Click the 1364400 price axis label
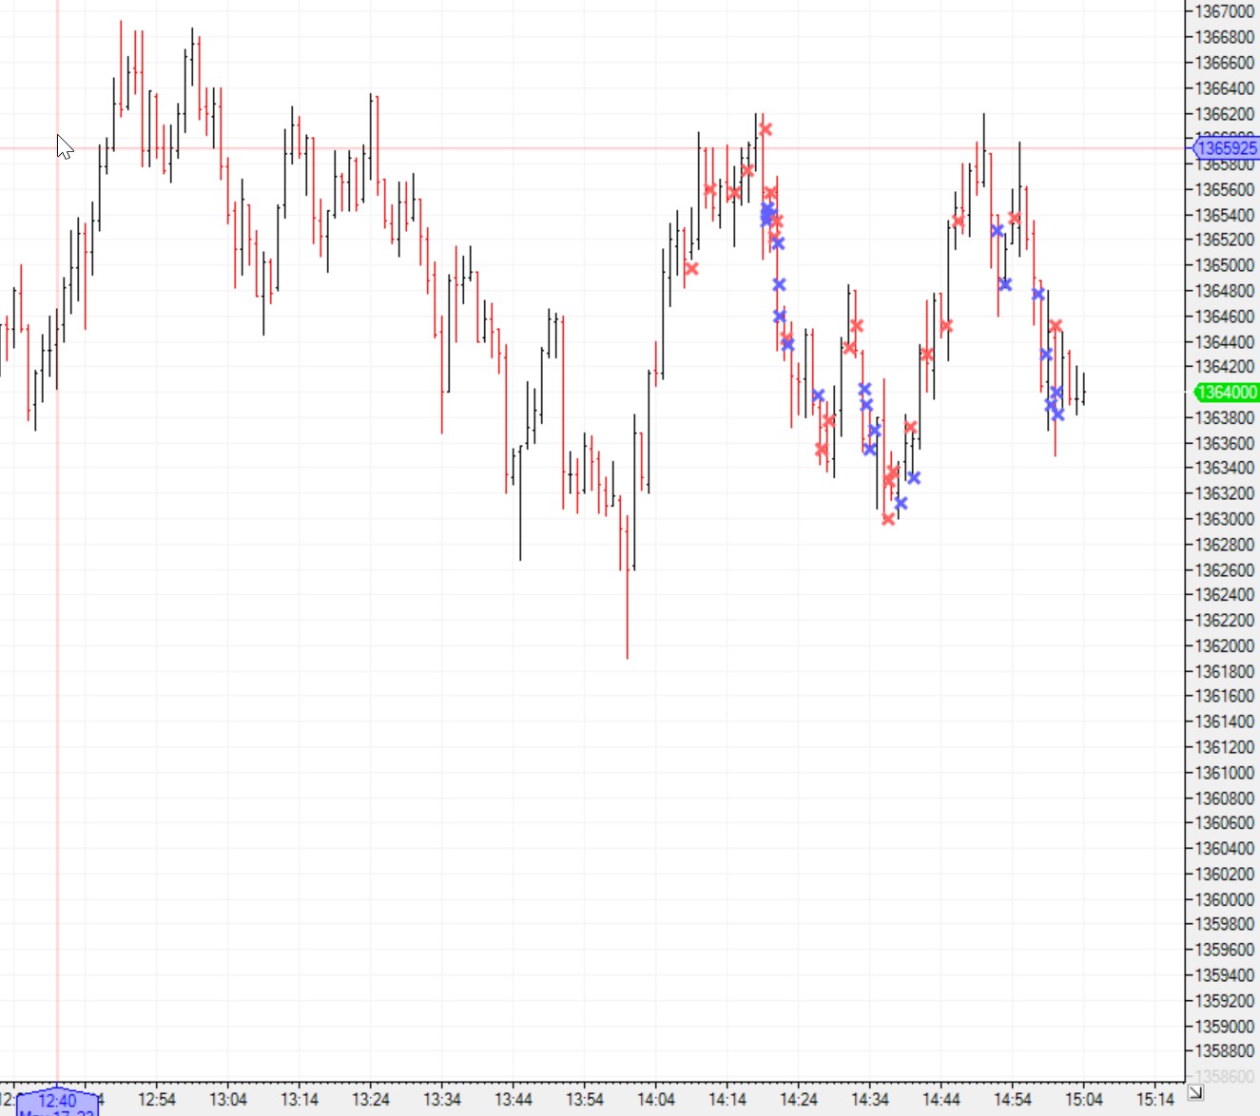This screenshot has height=1116, width=1260. pyautogui.click(x=1225, y=341)
